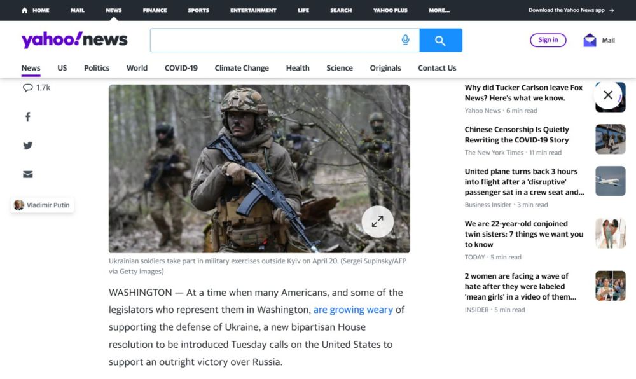Open the comments bubble showing 1.7k
Viewport: 636px width, 379px height.
(x=36, y=88)
